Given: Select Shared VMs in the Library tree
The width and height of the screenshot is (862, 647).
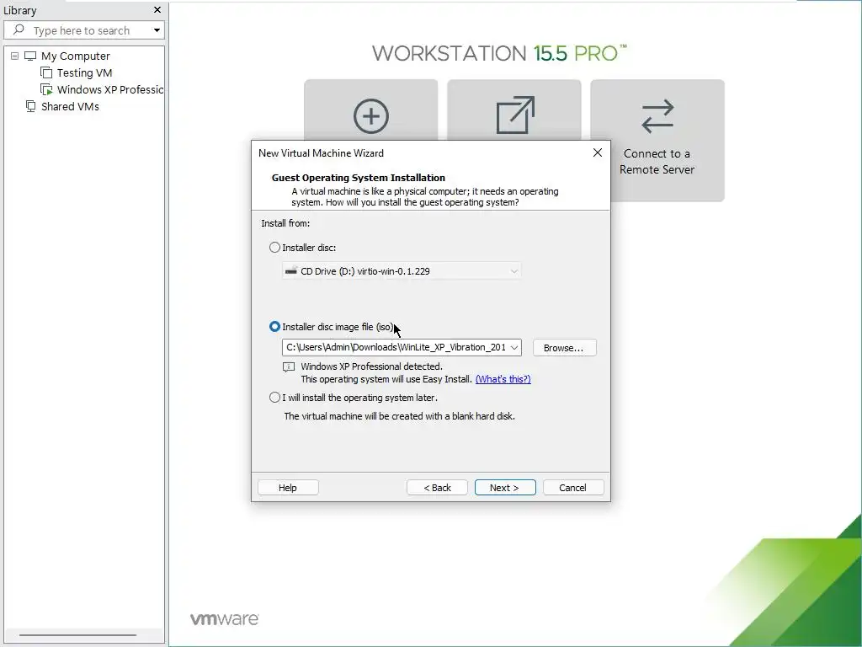Looking at the screenshot, I should coord(70,106).
